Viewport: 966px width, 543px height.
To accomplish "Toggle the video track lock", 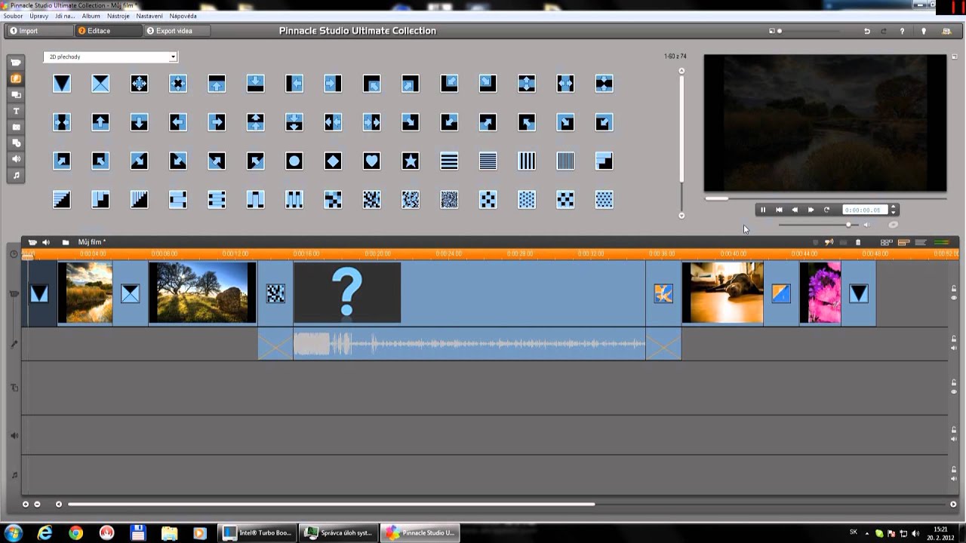I will coord(954,289).
